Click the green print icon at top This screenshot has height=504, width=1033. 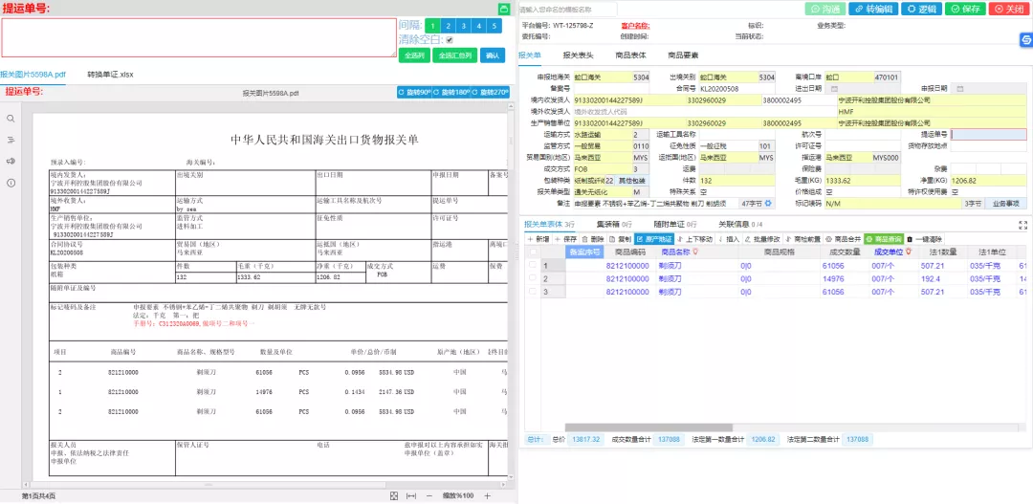504,10
